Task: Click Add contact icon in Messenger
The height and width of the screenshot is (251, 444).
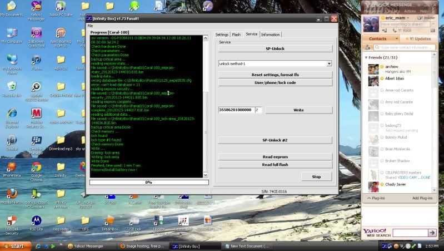Action: tap(368, 47)
